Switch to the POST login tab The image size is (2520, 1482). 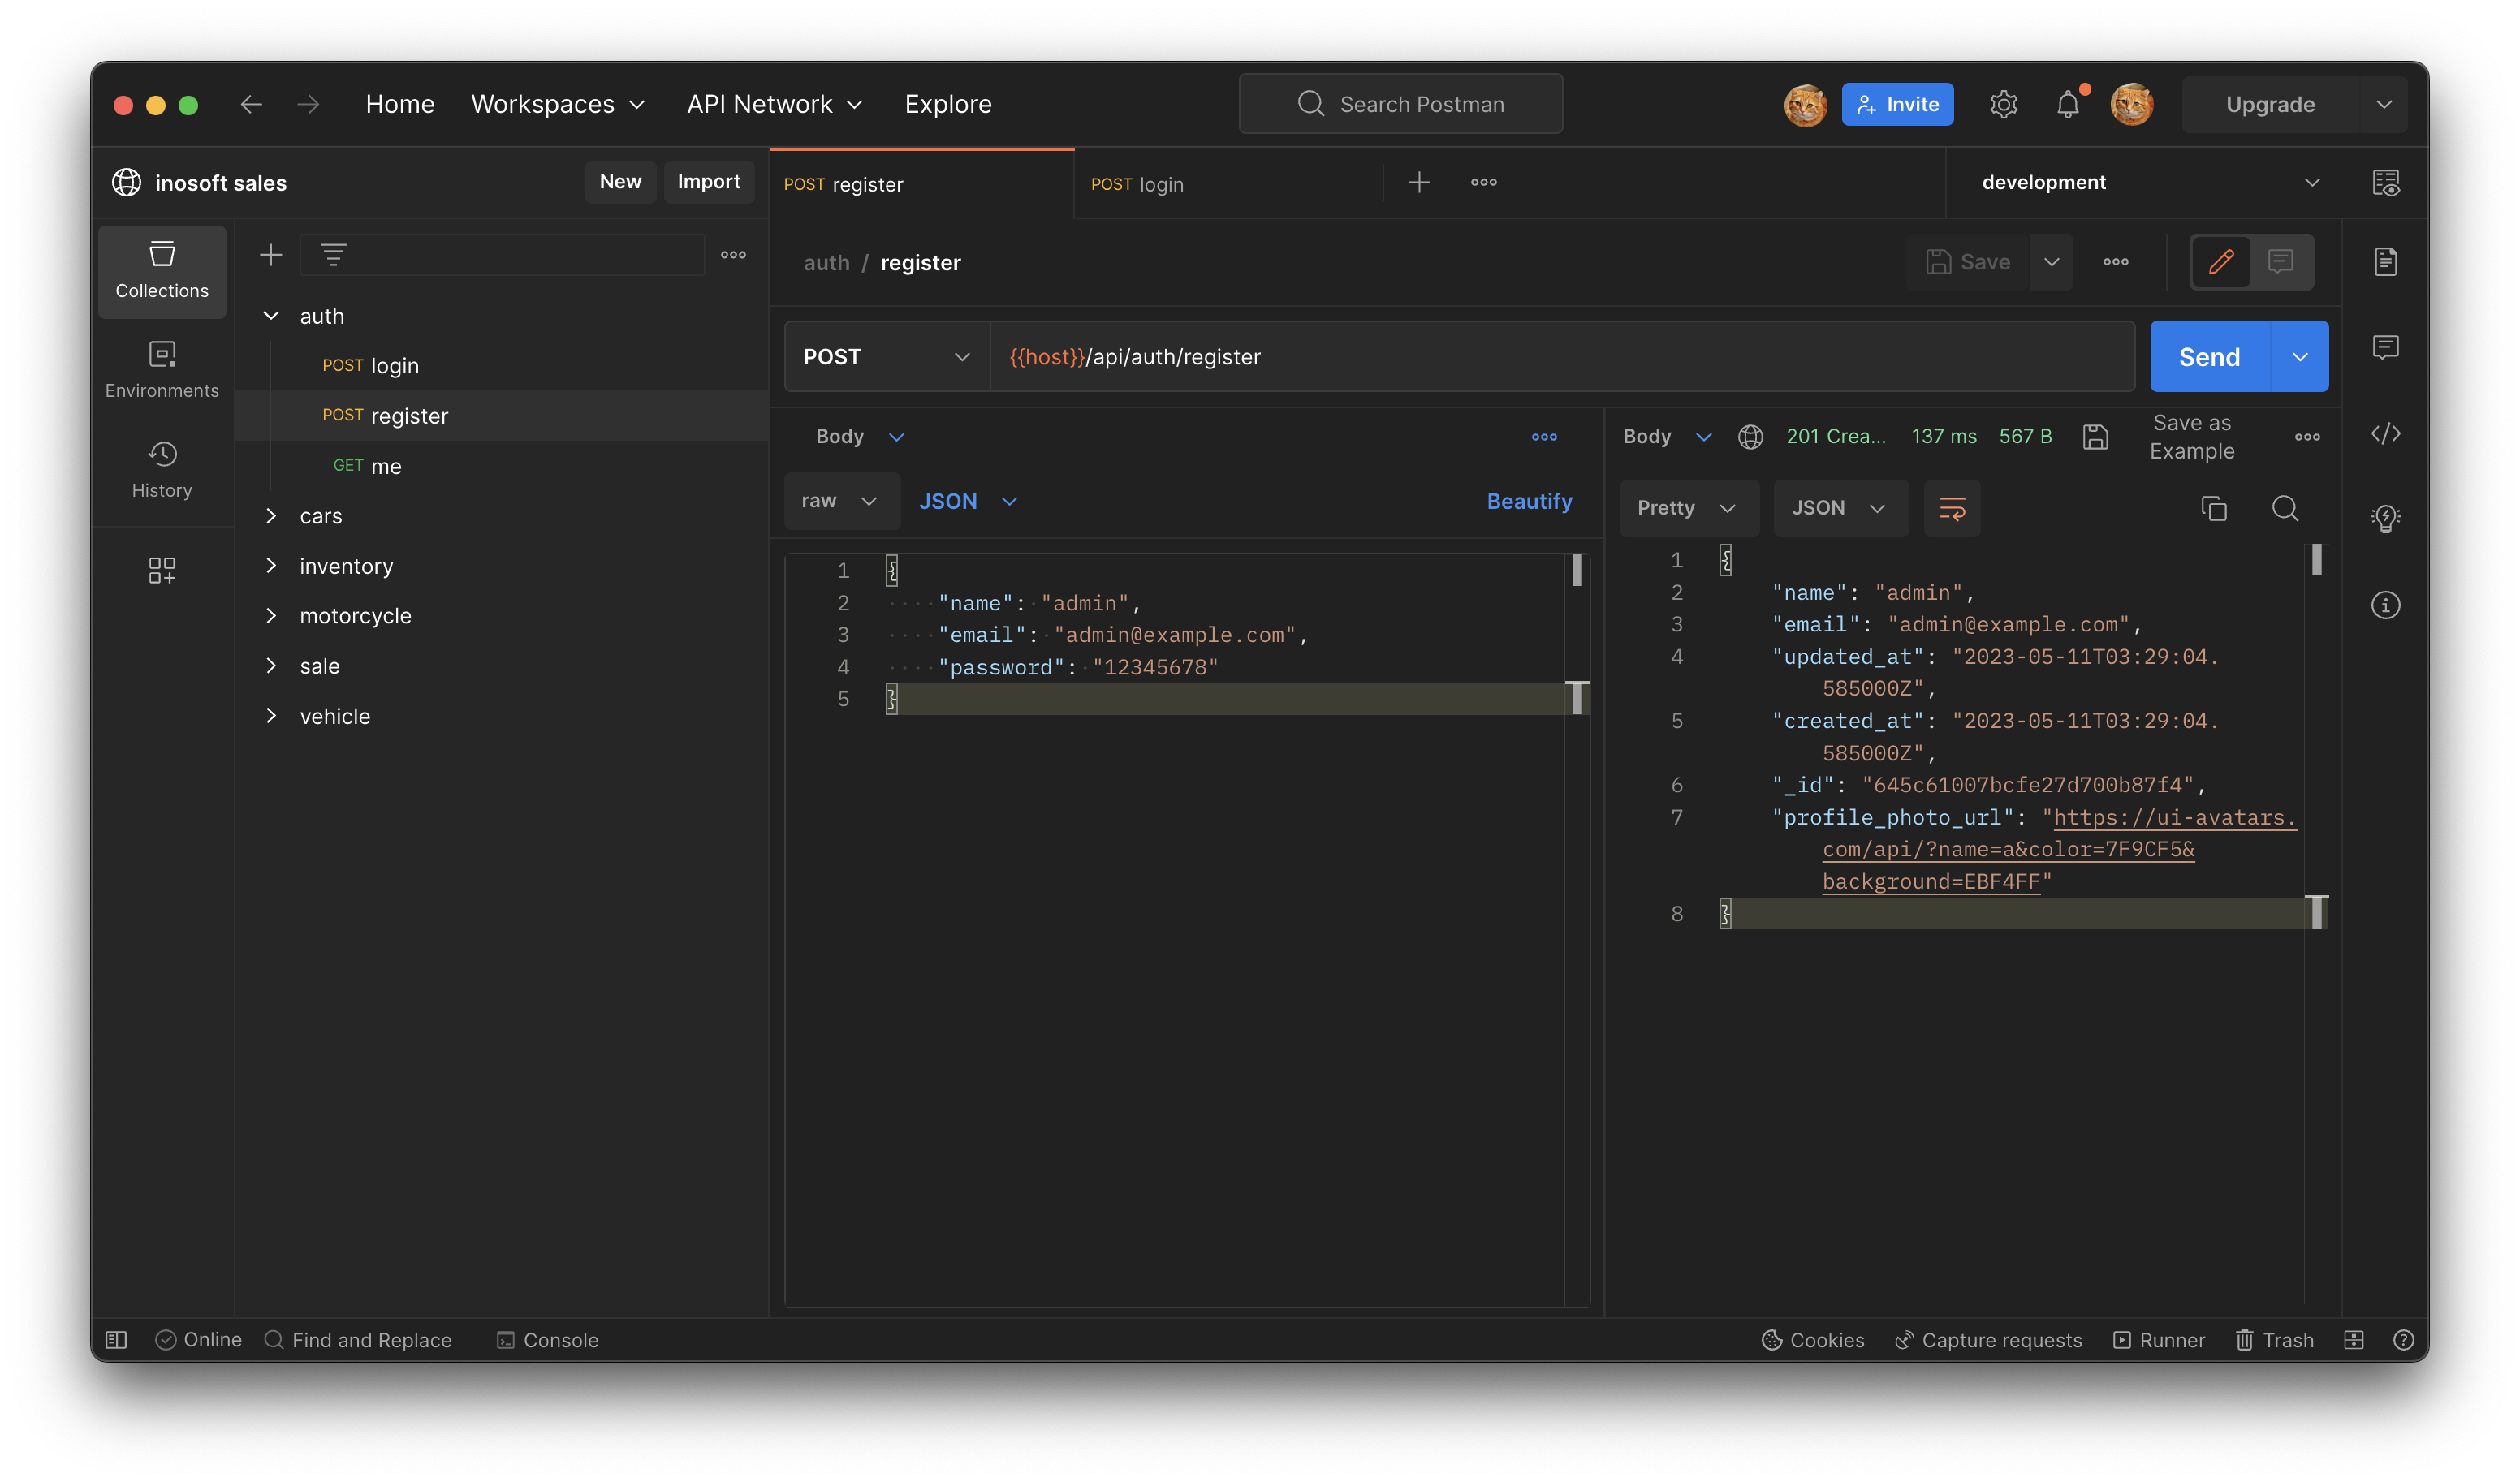click(x=1228, y=184)
